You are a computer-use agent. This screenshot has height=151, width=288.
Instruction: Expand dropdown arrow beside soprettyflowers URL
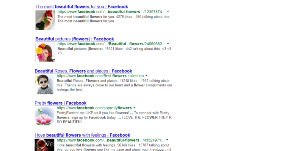134,108
